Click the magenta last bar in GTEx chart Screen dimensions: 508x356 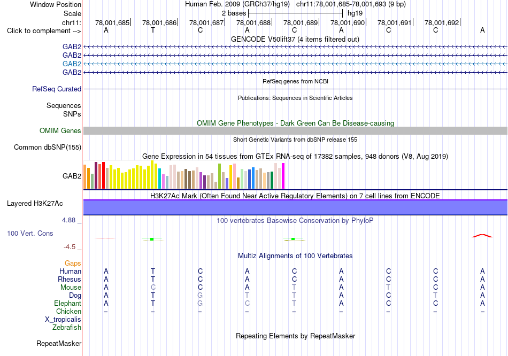(x=283, y=176)
